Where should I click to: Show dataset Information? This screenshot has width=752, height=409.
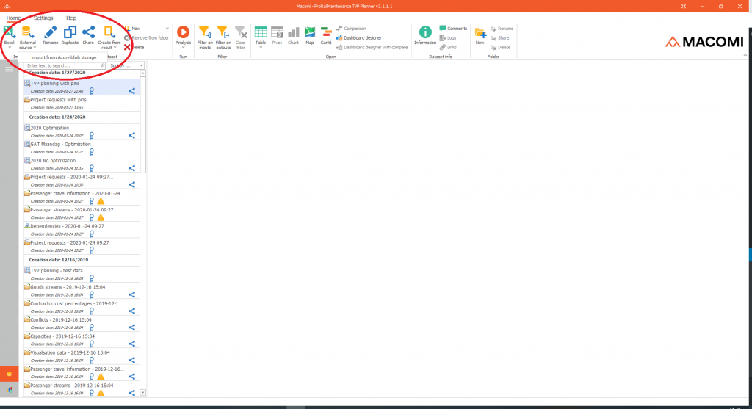[x=425, y=33]
